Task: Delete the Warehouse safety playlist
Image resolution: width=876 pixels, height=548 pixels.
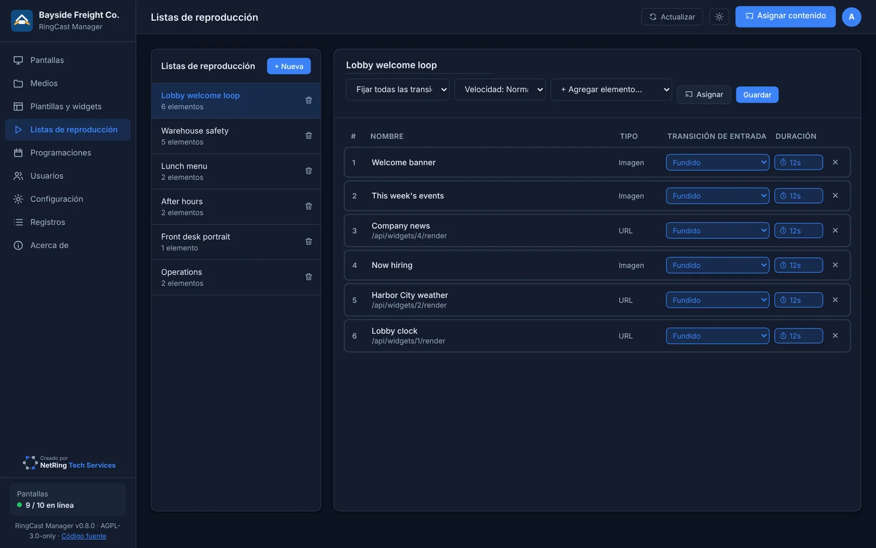Action: [x=309, y=135]
